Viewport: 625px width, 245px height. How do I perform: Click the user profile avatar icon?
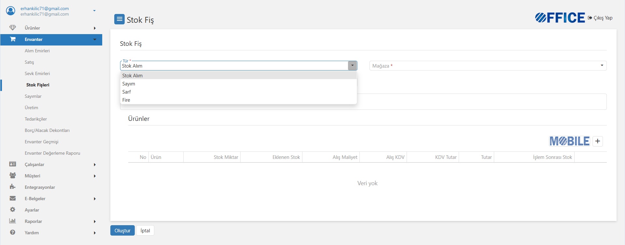point(11,11)
